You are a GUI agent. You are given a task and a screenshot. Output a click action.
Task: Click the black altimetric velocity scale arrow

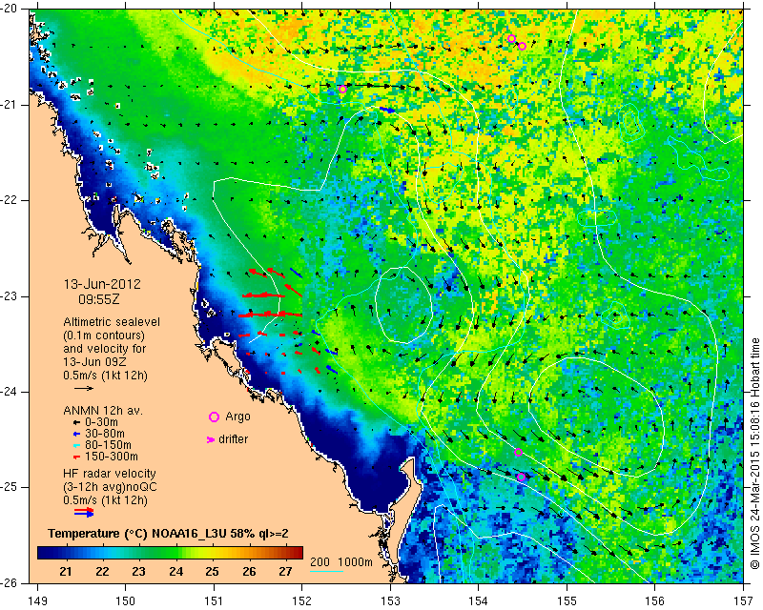click(84, 388)
